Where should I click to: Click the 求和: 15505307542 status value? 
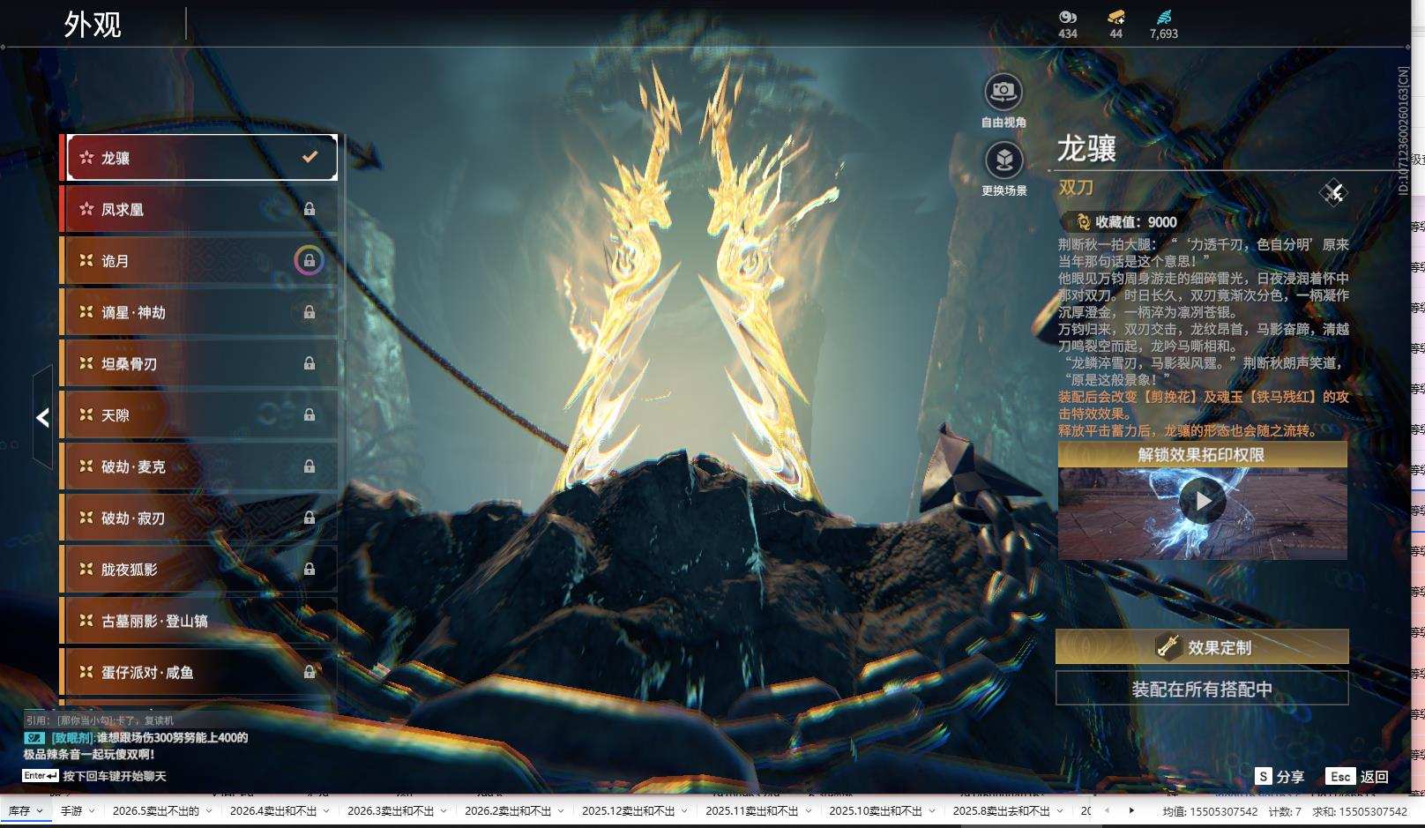click(1360, 812)
